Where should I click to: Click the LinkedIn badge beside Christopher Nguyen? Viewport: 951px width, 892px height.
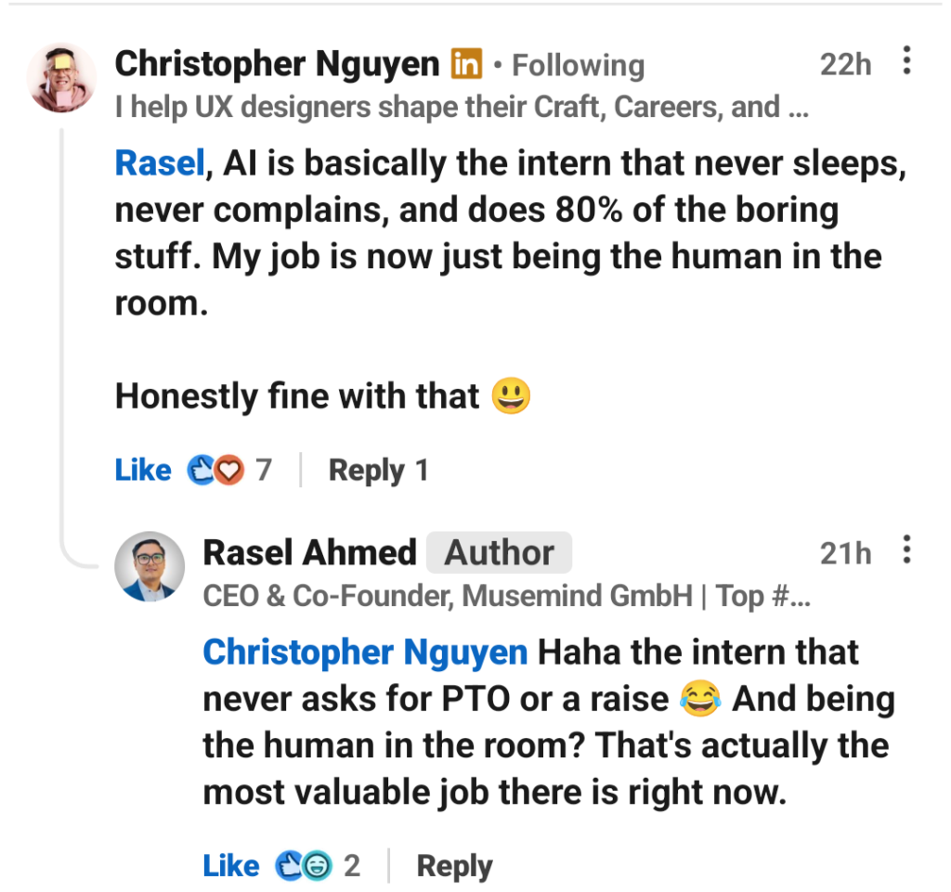coord(466,64)
